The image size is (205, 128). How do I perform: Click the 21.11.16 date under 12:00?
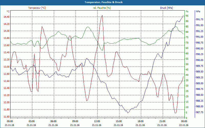click(97, 125)
